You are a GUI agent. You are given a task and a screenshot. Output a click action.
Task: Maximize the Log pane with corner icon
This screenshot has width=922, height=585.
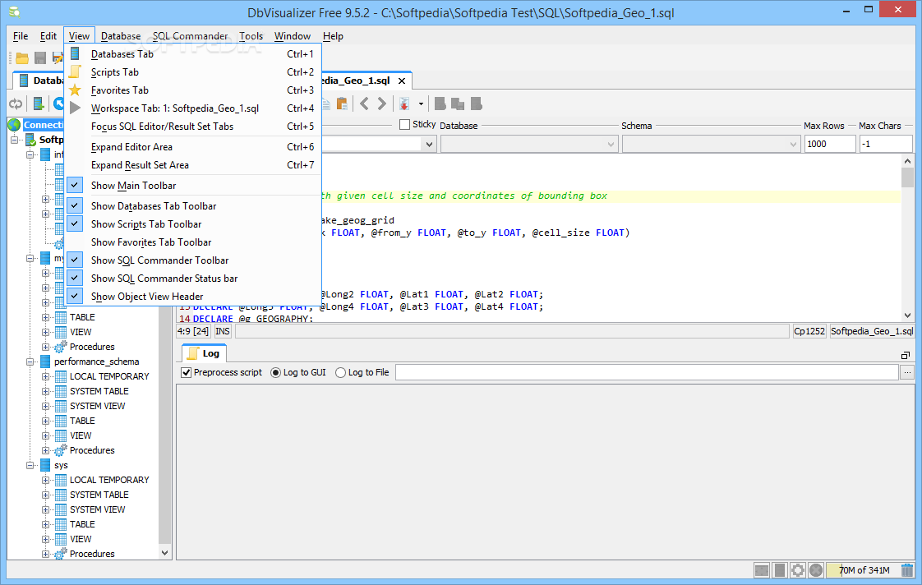906,355
